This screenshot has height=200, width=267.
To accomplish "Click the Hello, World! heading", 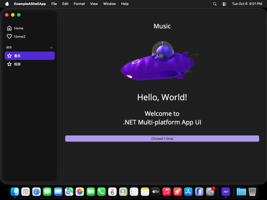I will (162, 97).
